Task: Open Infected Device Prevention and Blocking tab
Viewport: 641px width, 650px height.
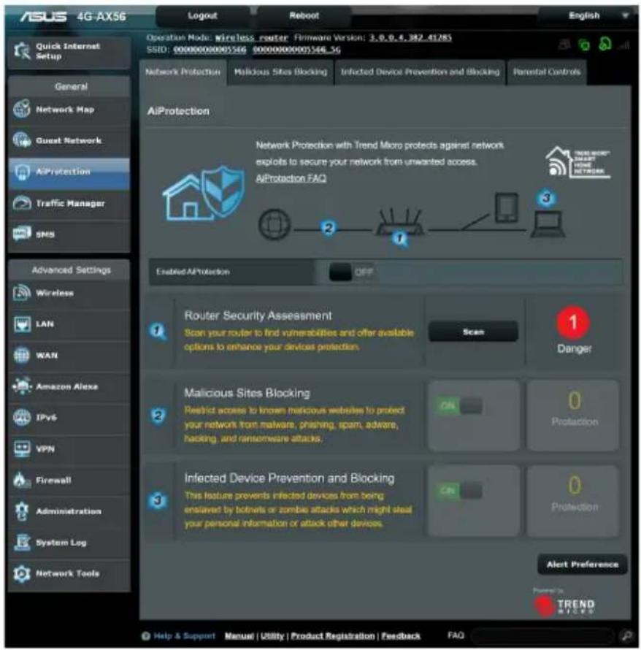Action: coord(420,72)
